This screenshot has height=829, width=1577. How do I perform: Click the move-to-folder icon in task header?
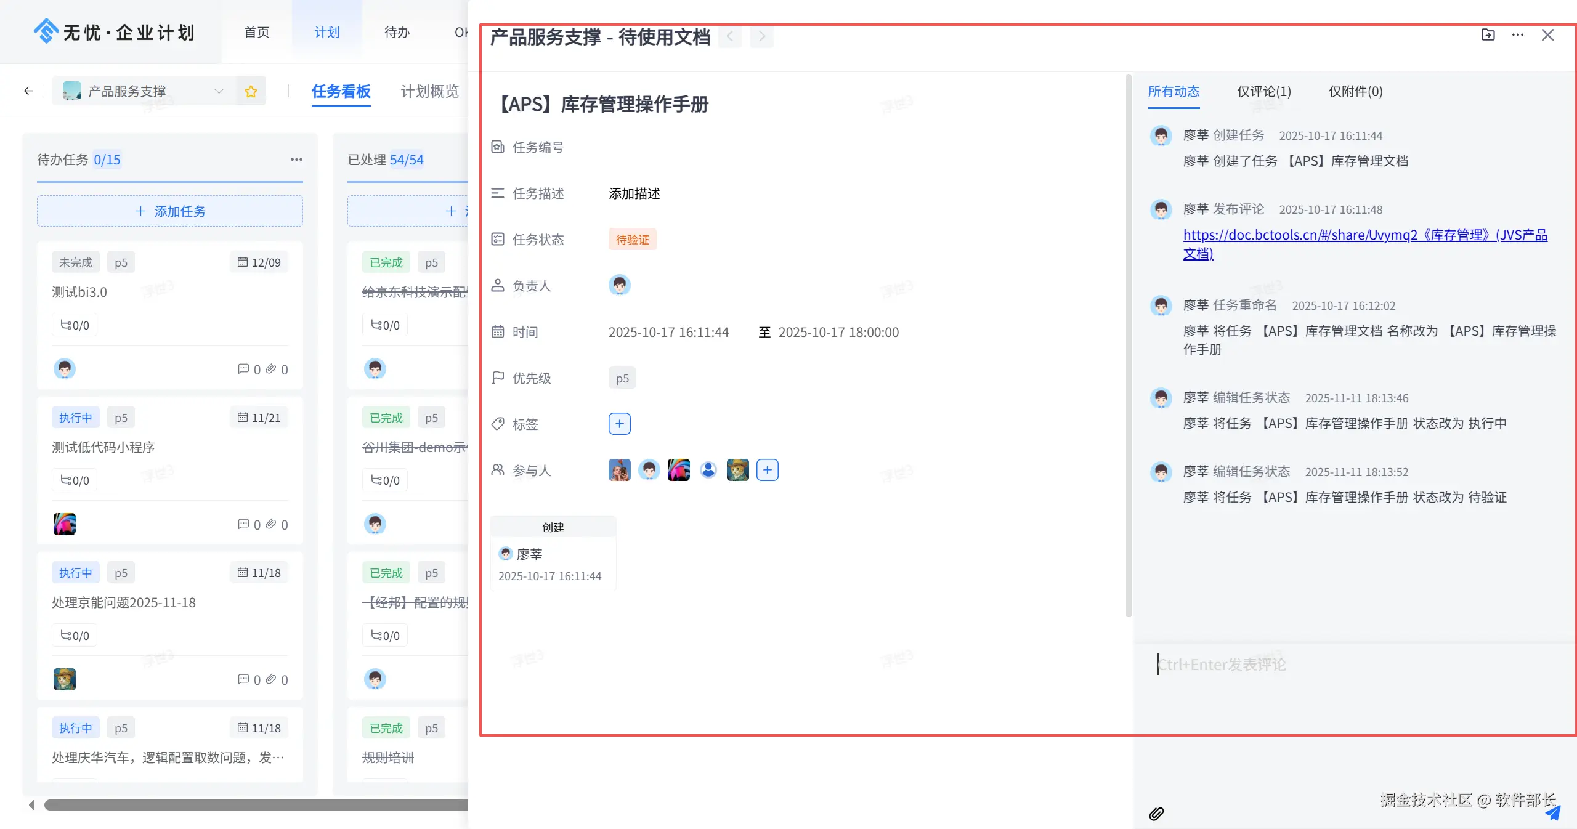point(1488,35)
